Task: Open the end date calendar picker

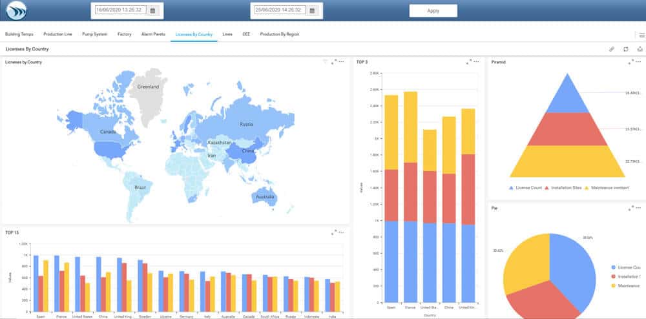Action: [312, 11]
